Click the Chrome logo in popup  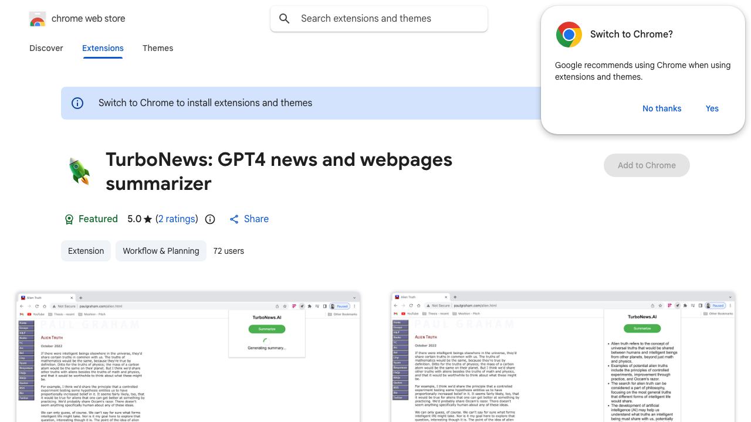[x=569, y=35]
